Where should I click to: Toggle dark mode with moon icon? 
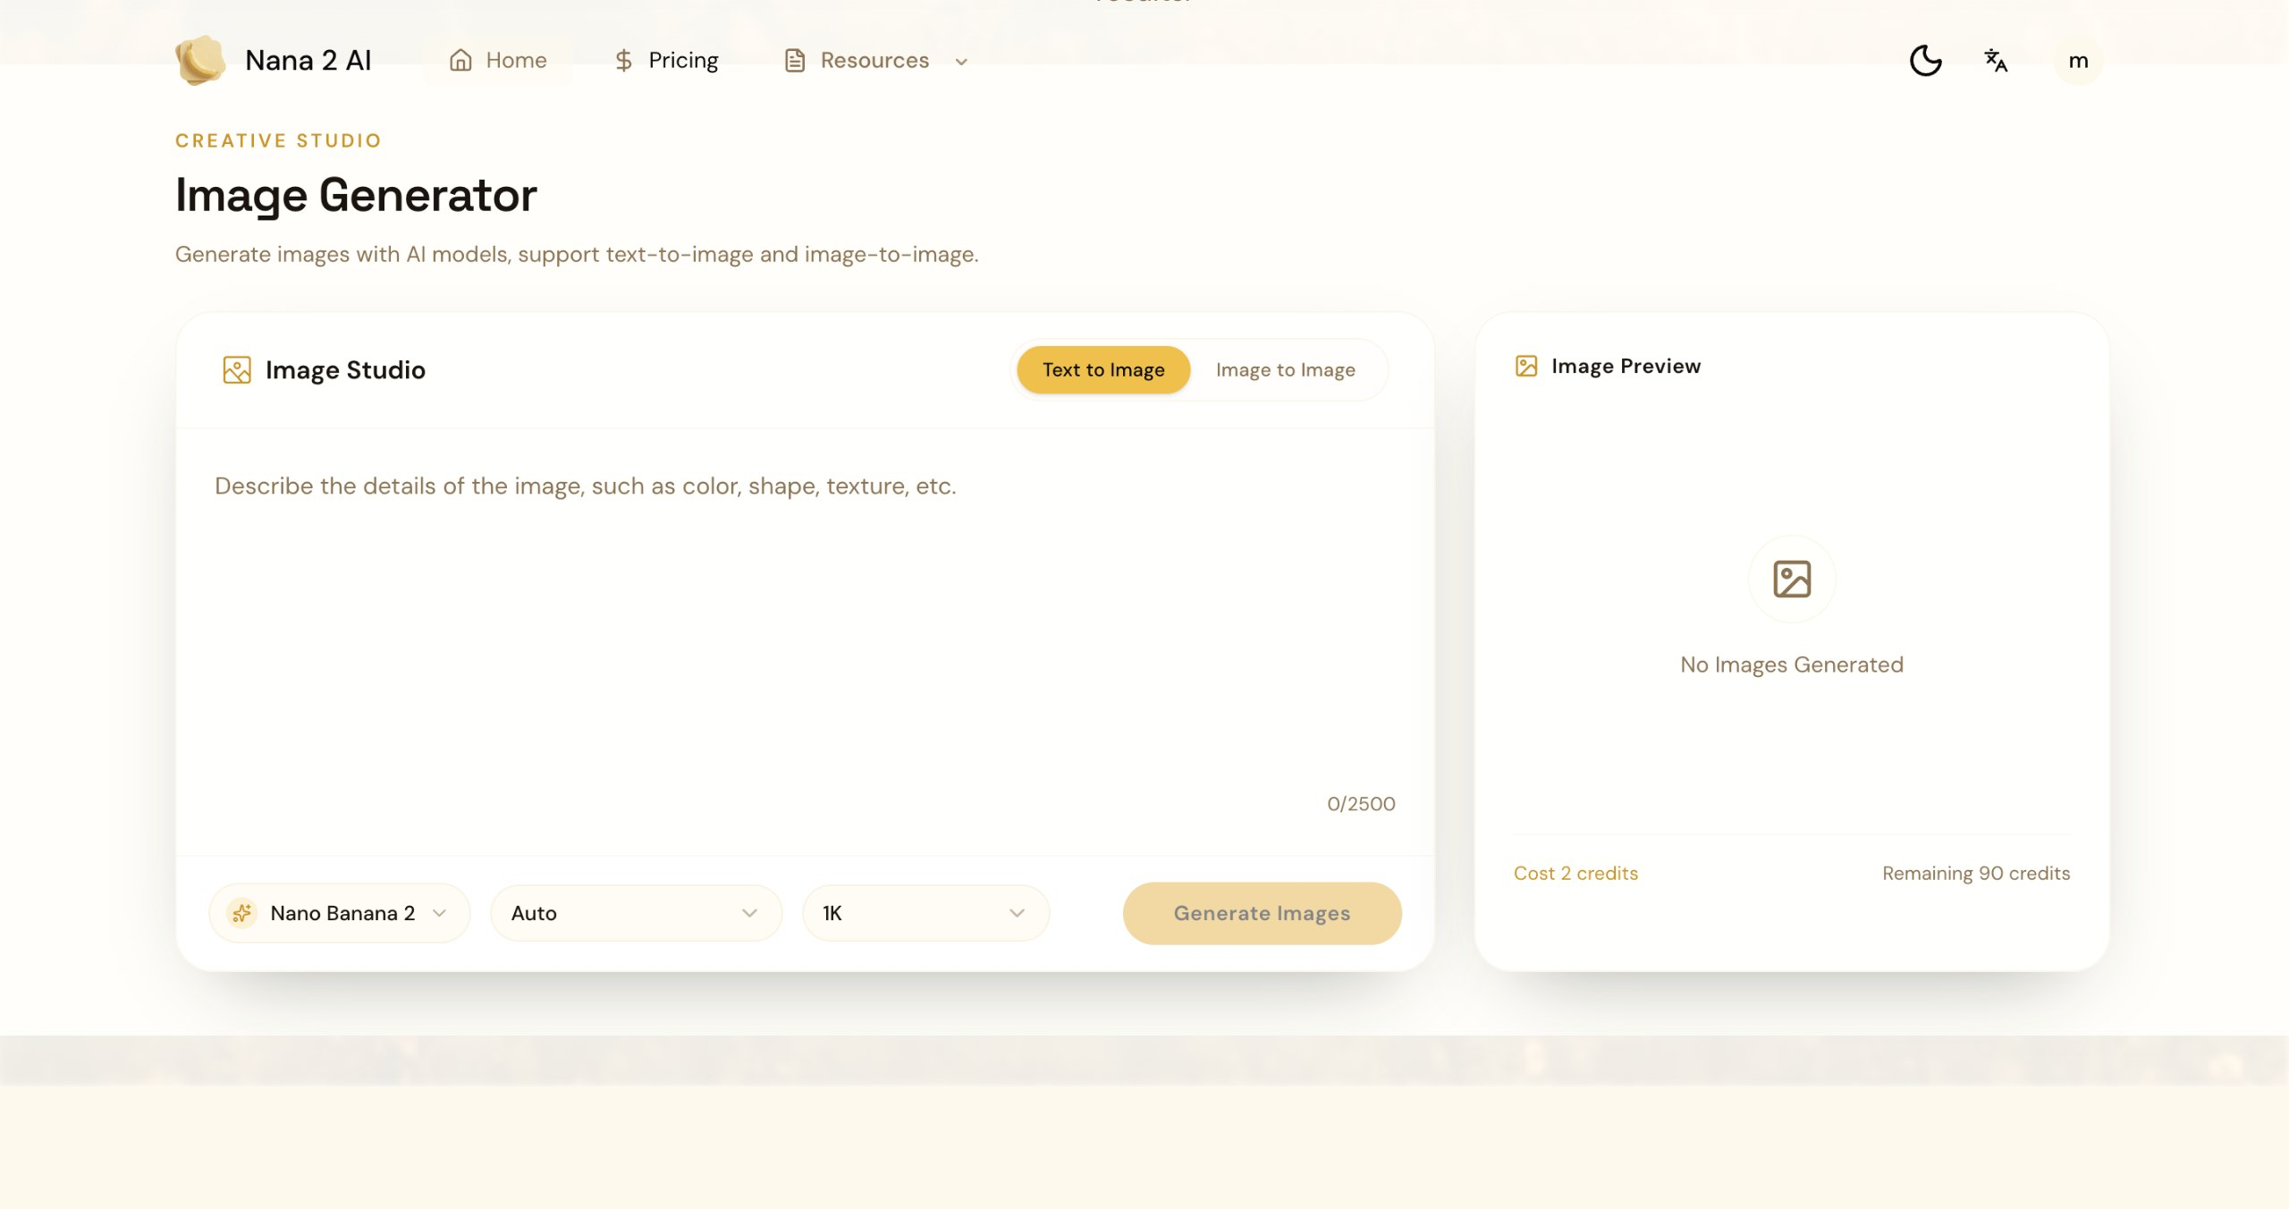[1925, 61]
